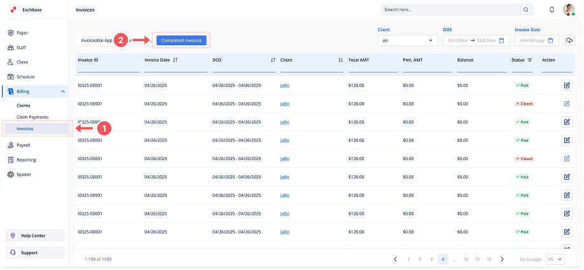Open the Status column filter icon
The image size is (584, 270).
530,60
